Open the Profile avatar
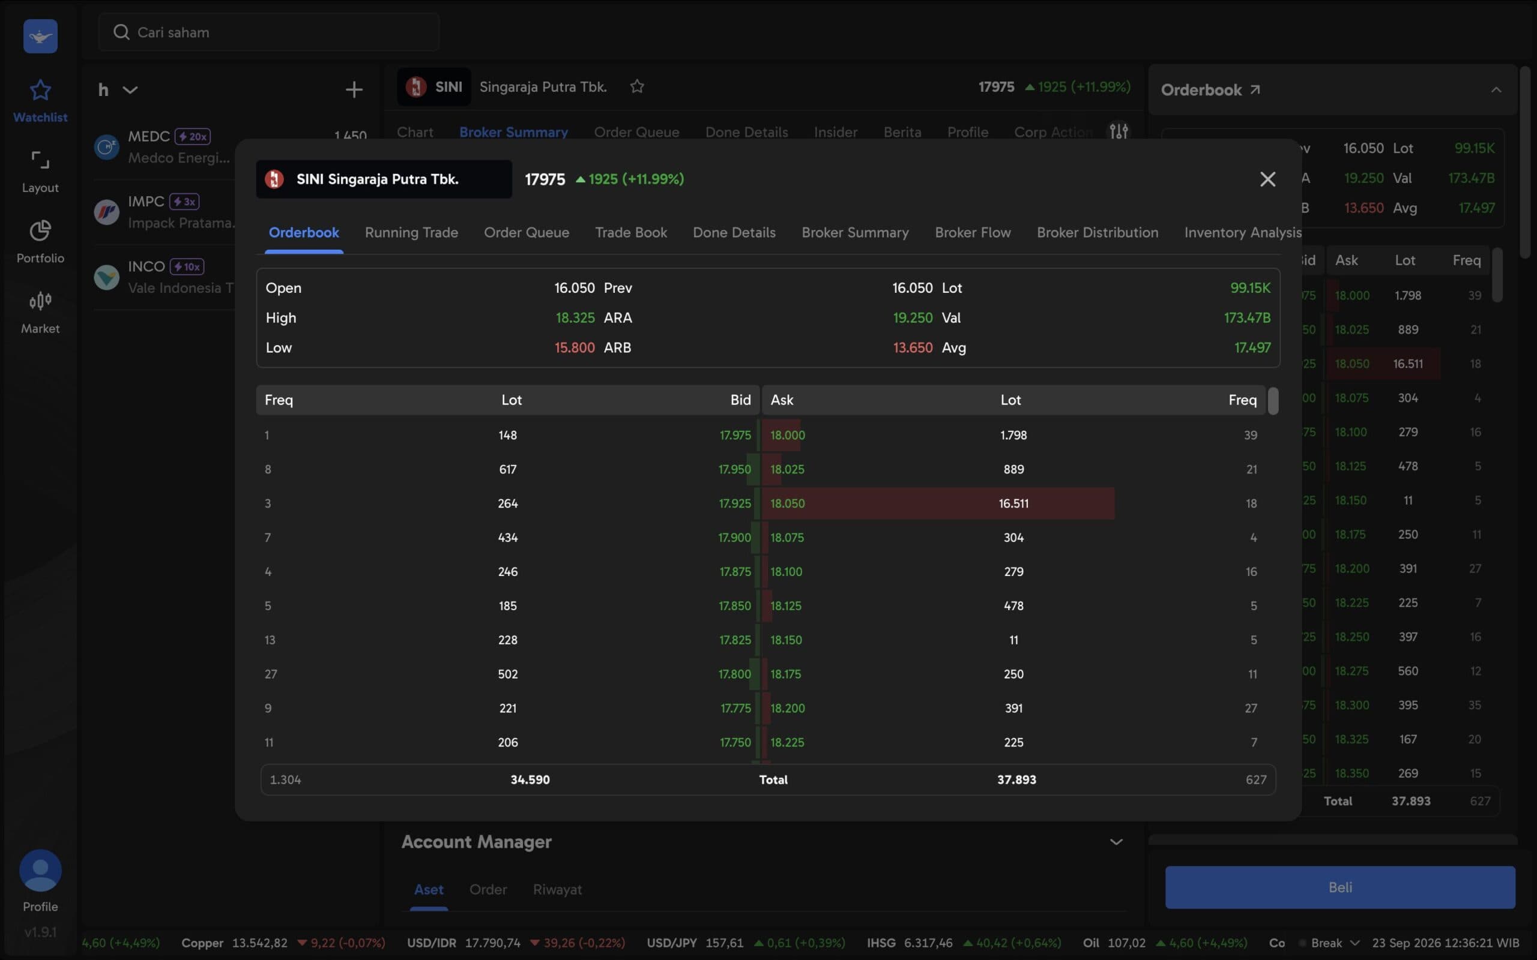 [x=40, y=871]
